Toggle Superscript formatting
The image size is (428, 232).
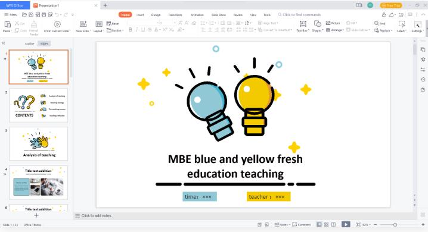[x=165, y=30]
